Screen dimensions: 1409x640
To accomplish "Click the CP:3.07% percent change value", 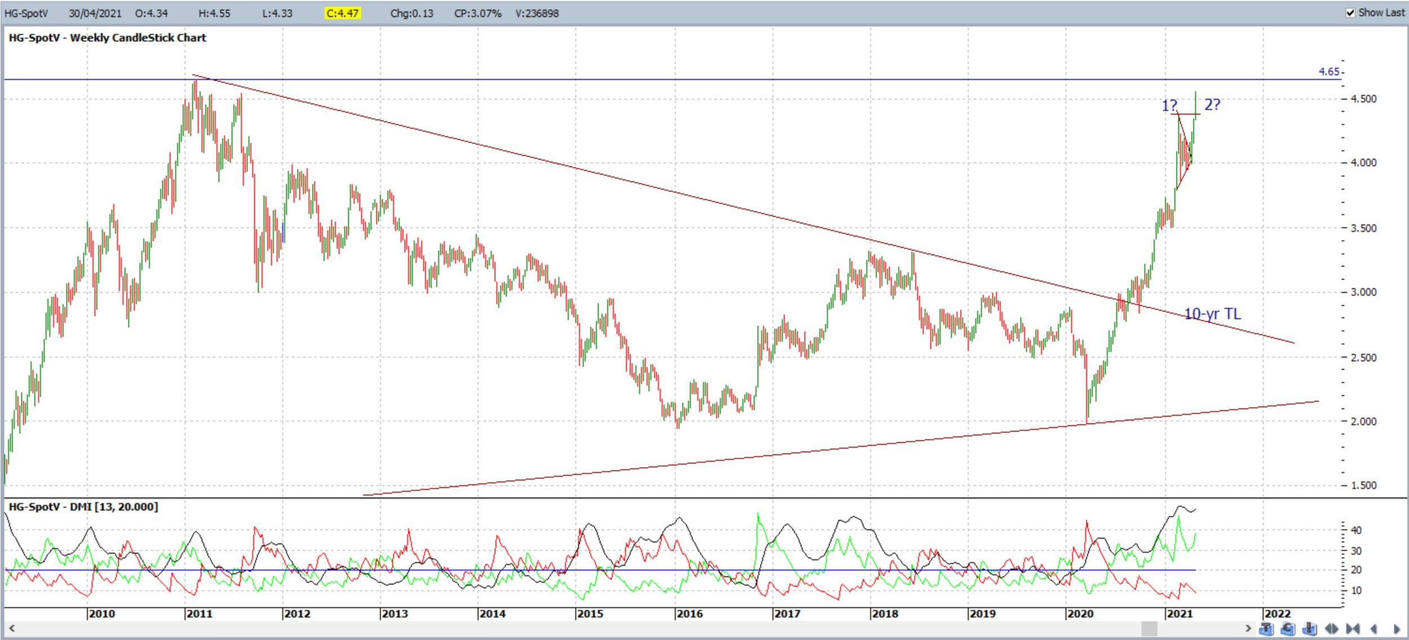I will coord(477,13).
